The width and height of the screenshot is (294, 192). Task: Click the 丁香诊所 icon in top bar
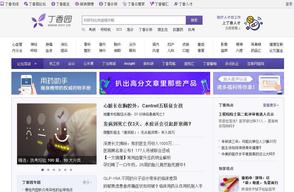(x=101, y=4)
